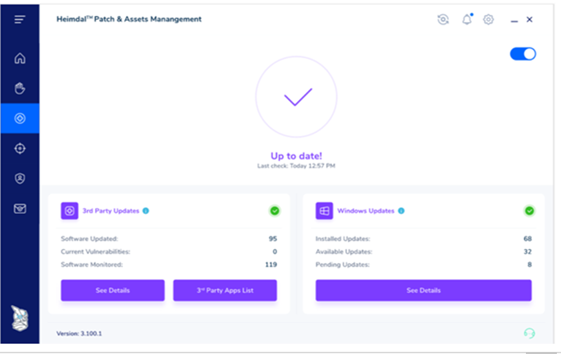Click the 'Software Monitored:' label
Image resolution: width=561 pixels, height=354 pixels.
91,264
